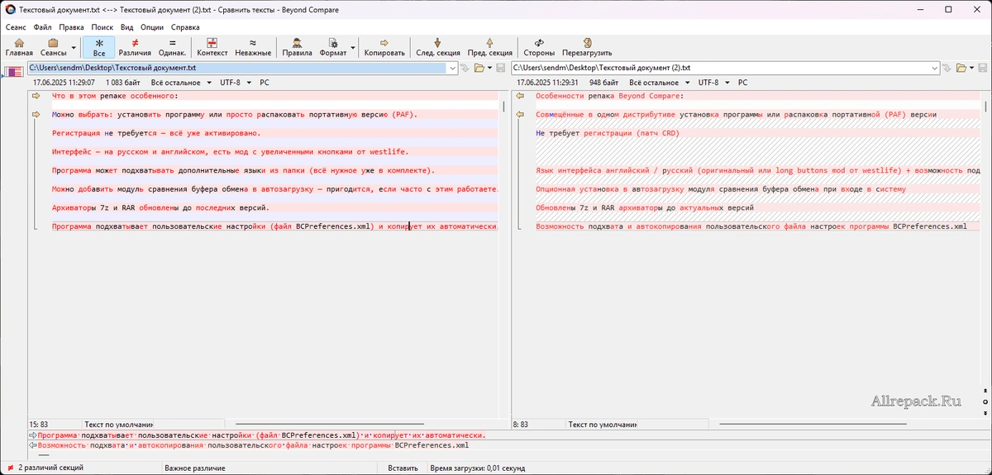The height and width of the screenshot is (475, 992).
Task: Open the Файл menu
Action: pos(43,27)
